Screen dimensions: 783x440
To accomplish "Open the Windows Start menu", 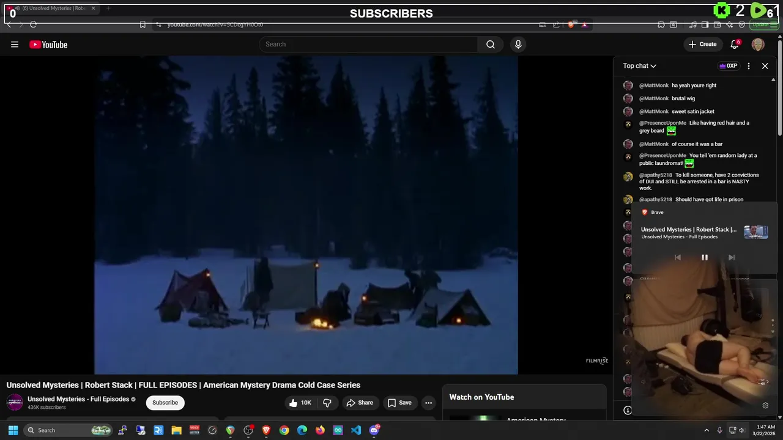I will click(13, 430).
